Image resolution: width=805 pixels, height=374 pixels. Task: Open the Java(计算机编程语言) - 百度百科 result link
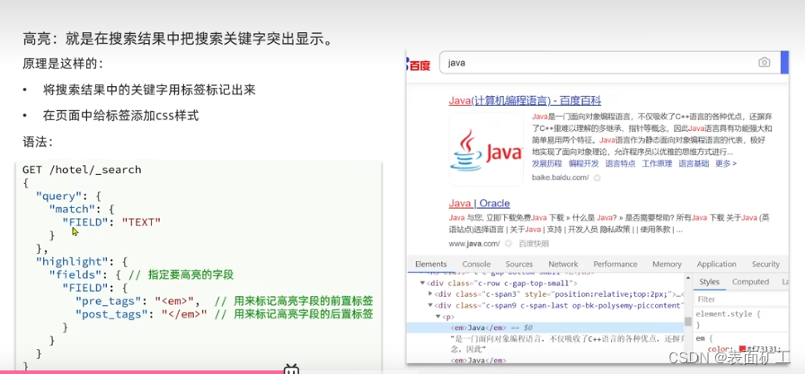[x=525, y=100]
